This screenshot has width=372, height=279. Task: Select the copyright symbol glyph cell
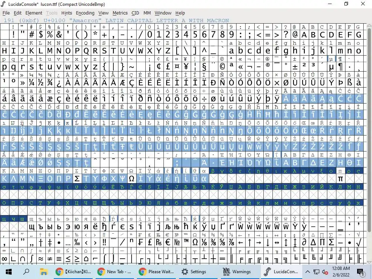(x=222, y=67)
